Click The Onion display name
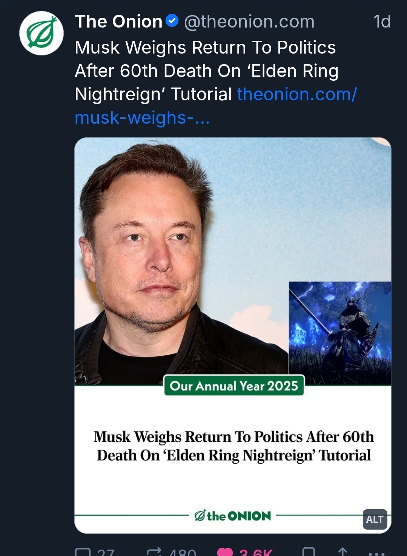This screenshot has width=407, height=556. tap(118, 22)
